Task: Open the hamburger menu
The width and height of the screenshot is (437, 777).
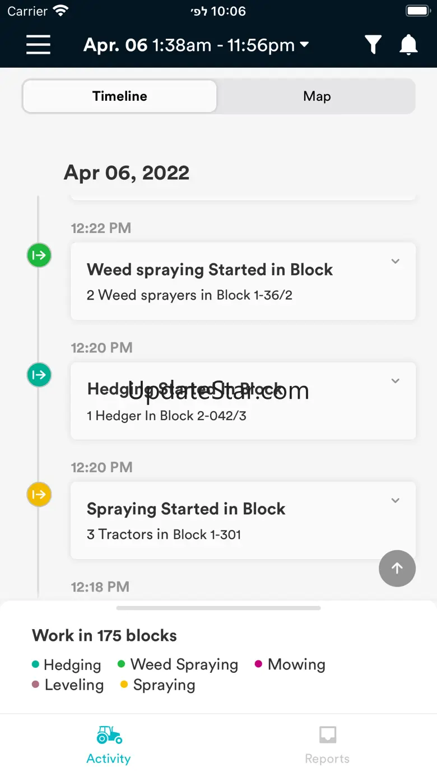Action: pos(38,45)
